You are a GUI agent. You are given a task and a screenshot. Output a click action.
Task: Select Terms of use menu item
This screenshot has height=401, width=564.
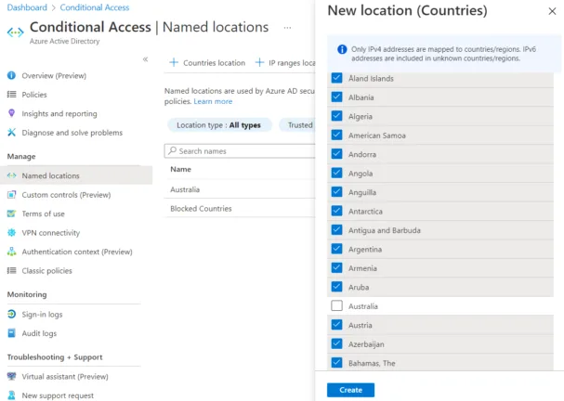point(43,213)
